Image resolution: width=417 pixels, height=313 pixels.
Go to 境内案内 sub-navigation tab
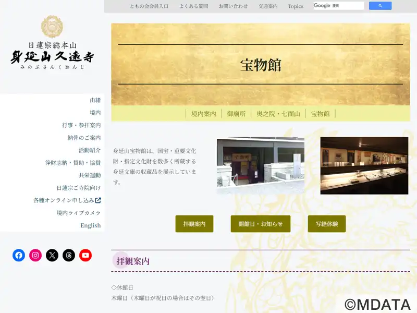point(204,114)
